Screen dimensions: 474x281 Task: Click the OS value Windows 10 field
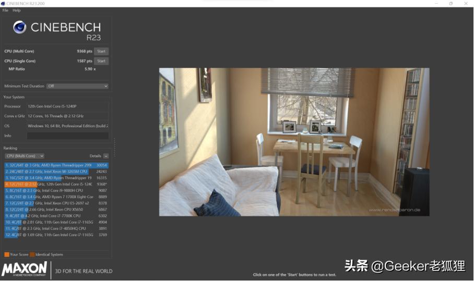click(x=68, y=126)
